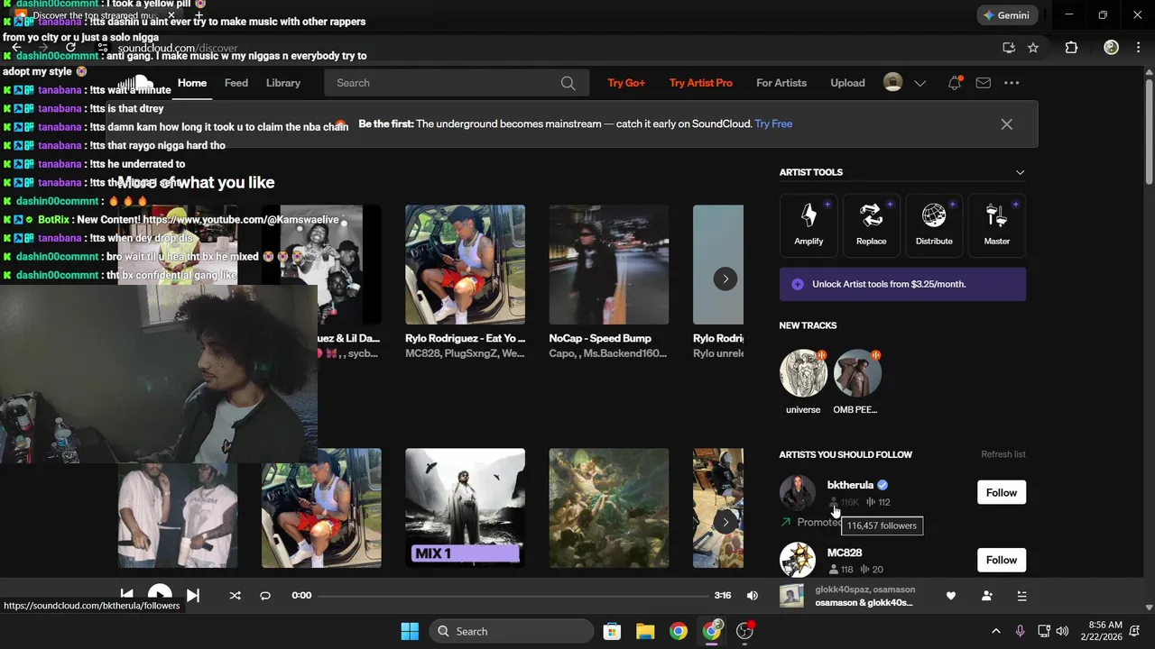The width and height of the screenshot is (1155, 649).
Task: Open the Try Go+ link
Action: [x=626, y=83]
